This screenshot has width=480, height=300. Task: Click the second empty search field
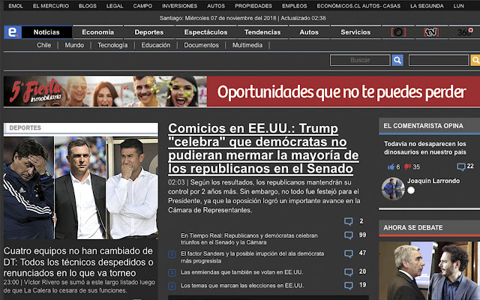tap(439, 60)
